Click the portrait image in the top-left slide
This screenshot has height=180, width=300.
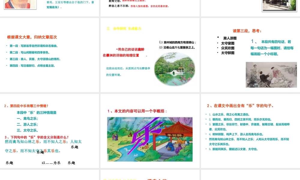(x=20, y=4)
